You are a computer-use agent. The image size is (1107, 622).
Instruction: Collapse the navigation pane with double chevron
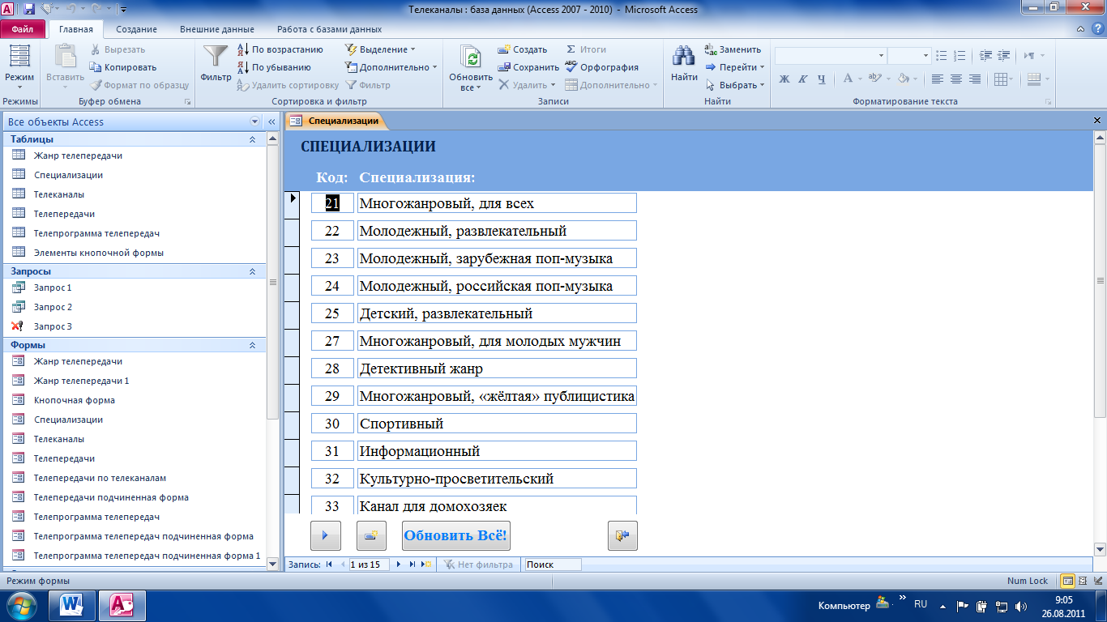(272, 121)
